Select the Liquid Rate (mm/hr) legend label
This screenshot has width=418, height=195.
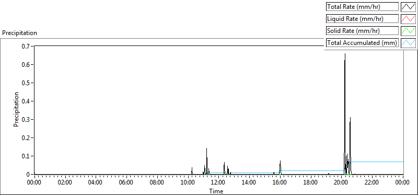click(362, 19)
